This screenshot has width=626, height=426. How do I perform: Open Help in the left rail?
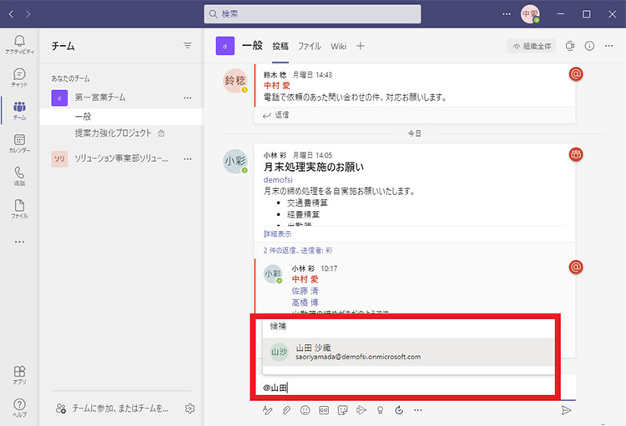click(19, 408)
